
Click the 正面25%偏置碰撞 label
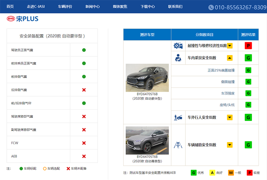[x=221, y=70]
